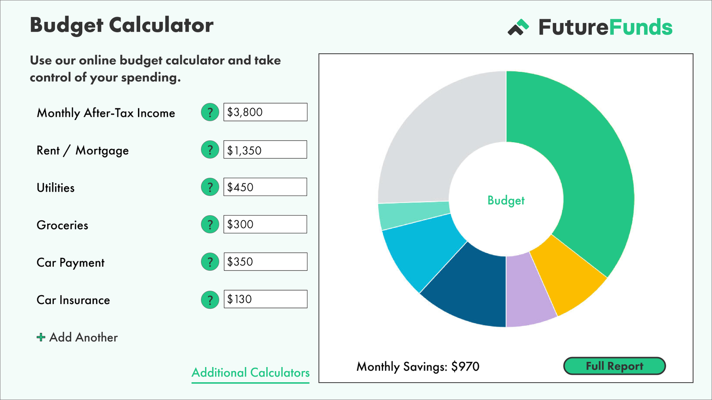Select the Groceries amount input

265,224
